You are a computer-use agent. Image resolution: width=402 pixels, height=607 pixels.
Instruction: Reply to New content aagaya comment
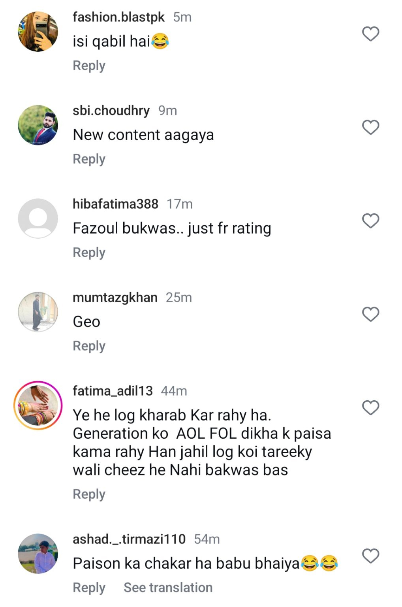(x=89, y=159)
